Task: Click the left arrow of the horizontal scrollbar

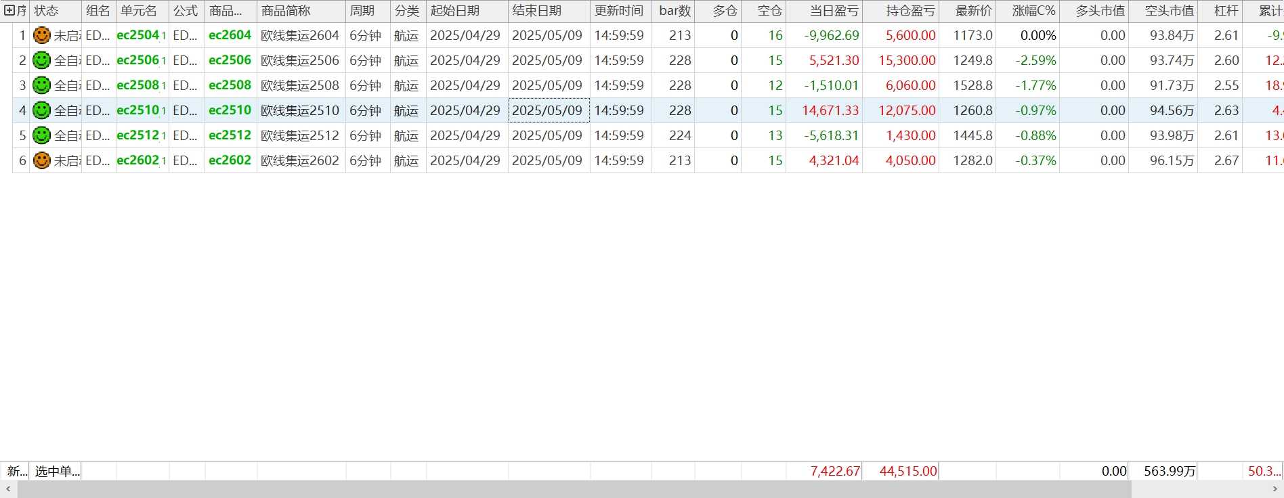Action: coord(8,489)
